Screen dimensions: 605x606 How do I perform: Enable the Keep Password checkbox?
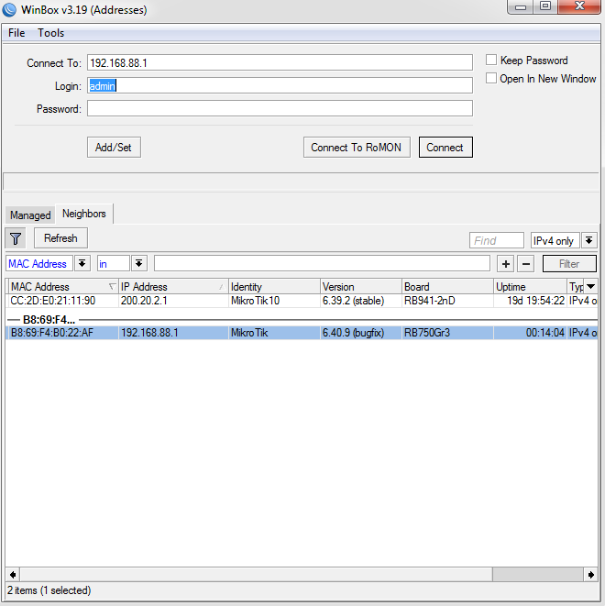point(491,60)
